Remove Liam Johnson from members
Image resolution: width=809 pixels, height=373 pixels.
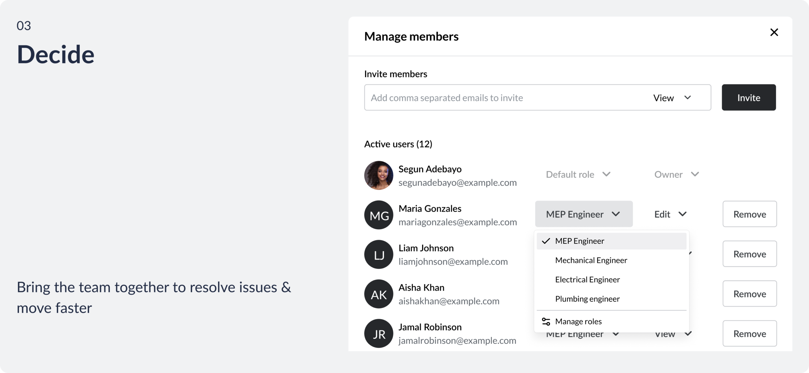point(750,254)
